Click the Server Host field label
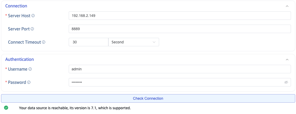This screenshot has height=114, width=296. [x=19, y=16]
